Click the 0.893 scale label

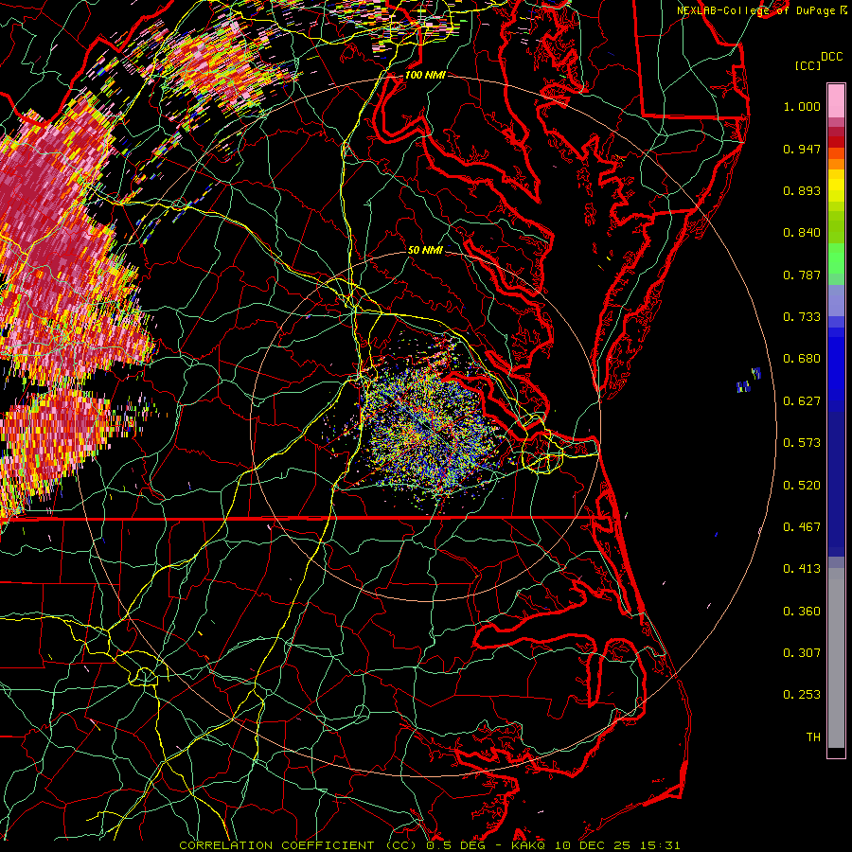[802, 190]
